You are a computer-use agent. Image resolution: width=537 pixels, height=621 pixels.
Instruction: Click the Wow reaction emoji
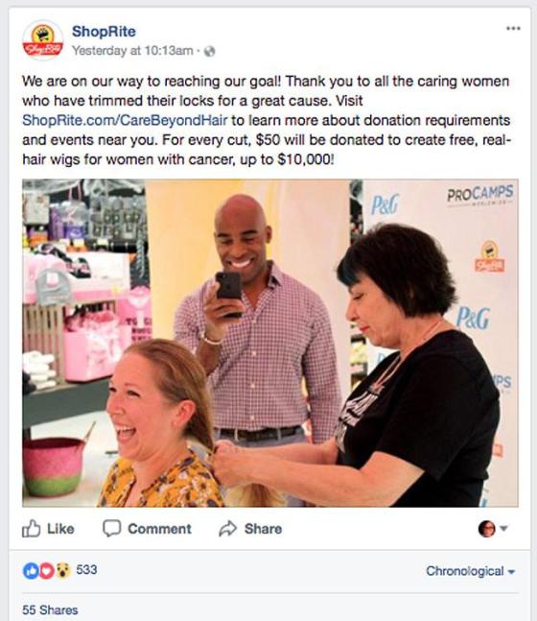tap(62, 571)
